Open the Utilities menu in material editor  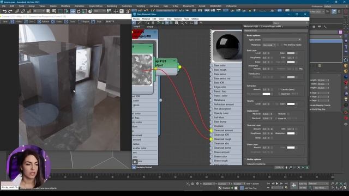coord(195,19)
